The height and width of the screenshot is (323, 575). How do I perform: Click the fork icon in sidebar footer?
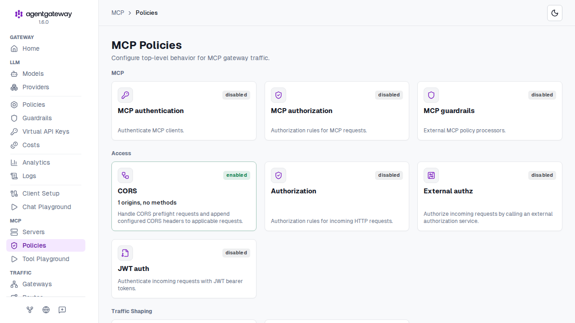(30, 310)
